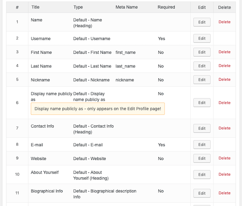Click 'Default - Name (Heading)' type cell
Image resolution: width=242 pixels, height=206 pixels.
pos(88,23)
